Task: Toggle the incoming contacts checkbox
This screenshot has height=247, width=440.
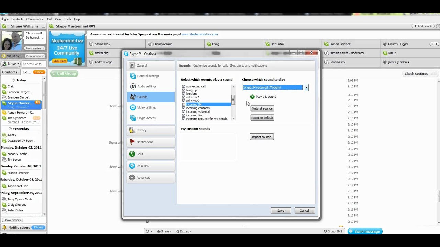Action: 183,108
